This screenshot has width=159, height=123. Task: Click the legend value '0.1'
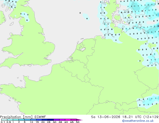[x=3, y=122]
